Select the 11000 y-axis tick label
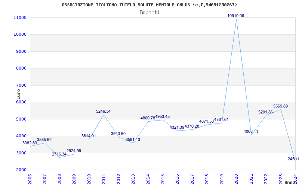Screen dimensions: 299x186 (20, 17)
